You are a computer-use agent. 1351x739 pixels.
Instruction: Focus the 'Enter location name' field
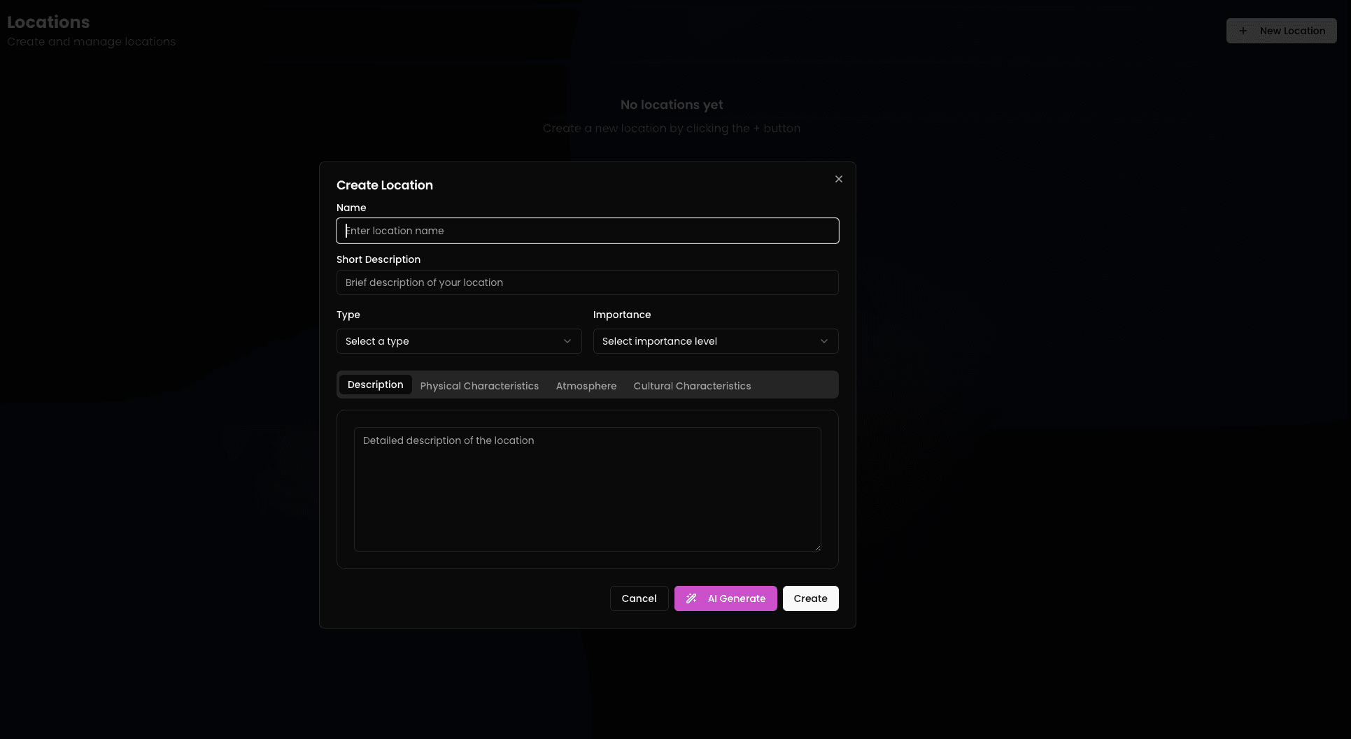587,231
